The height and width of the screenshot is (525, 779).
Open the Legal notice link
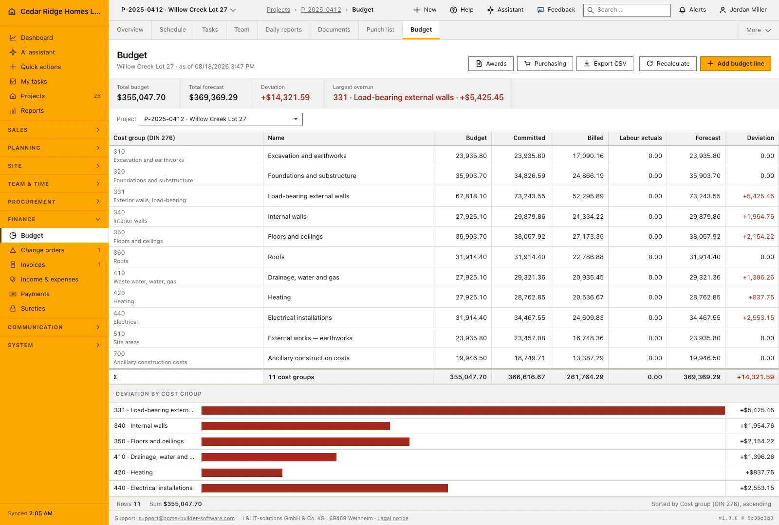393,518
